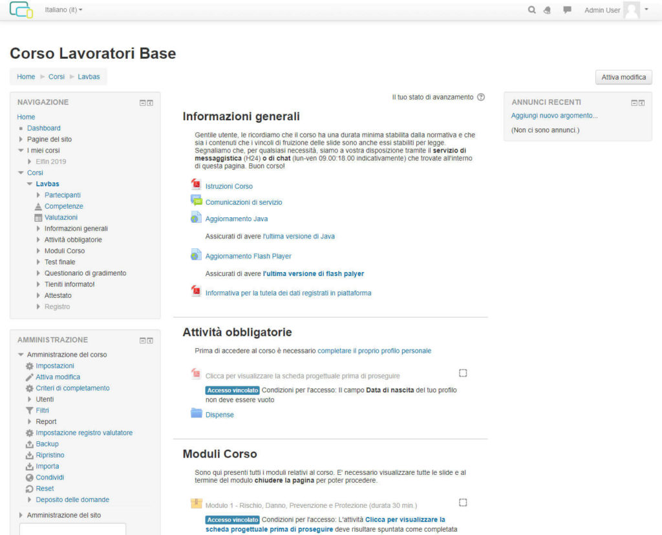This screenshot has width=662, height=535.
Task: Open Valutazioni in navigation tree
Action: point(61,217)
